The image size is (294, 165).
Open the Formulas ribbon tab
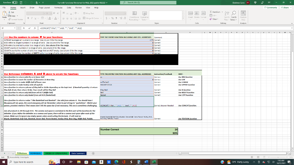tap(59, 7)
